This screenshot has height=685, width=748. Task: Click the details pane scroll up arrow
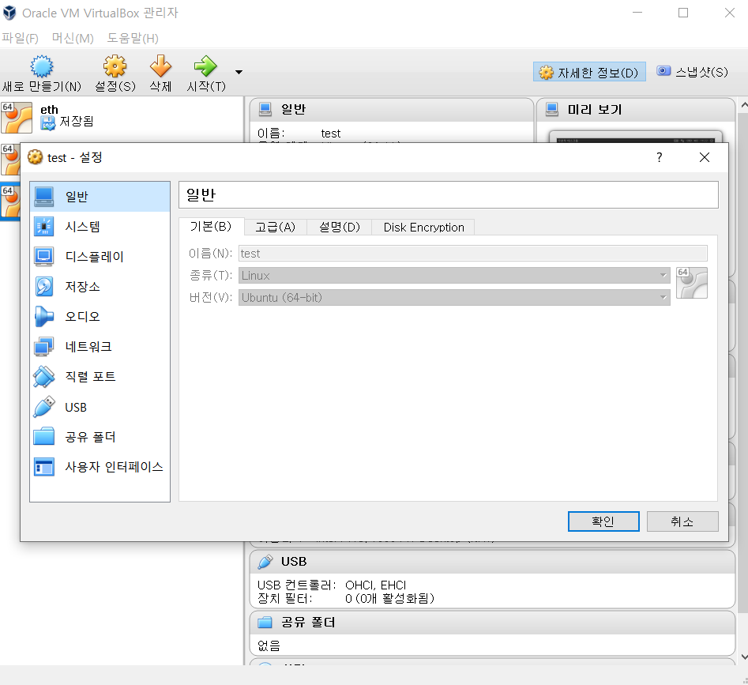click(743, 104)
